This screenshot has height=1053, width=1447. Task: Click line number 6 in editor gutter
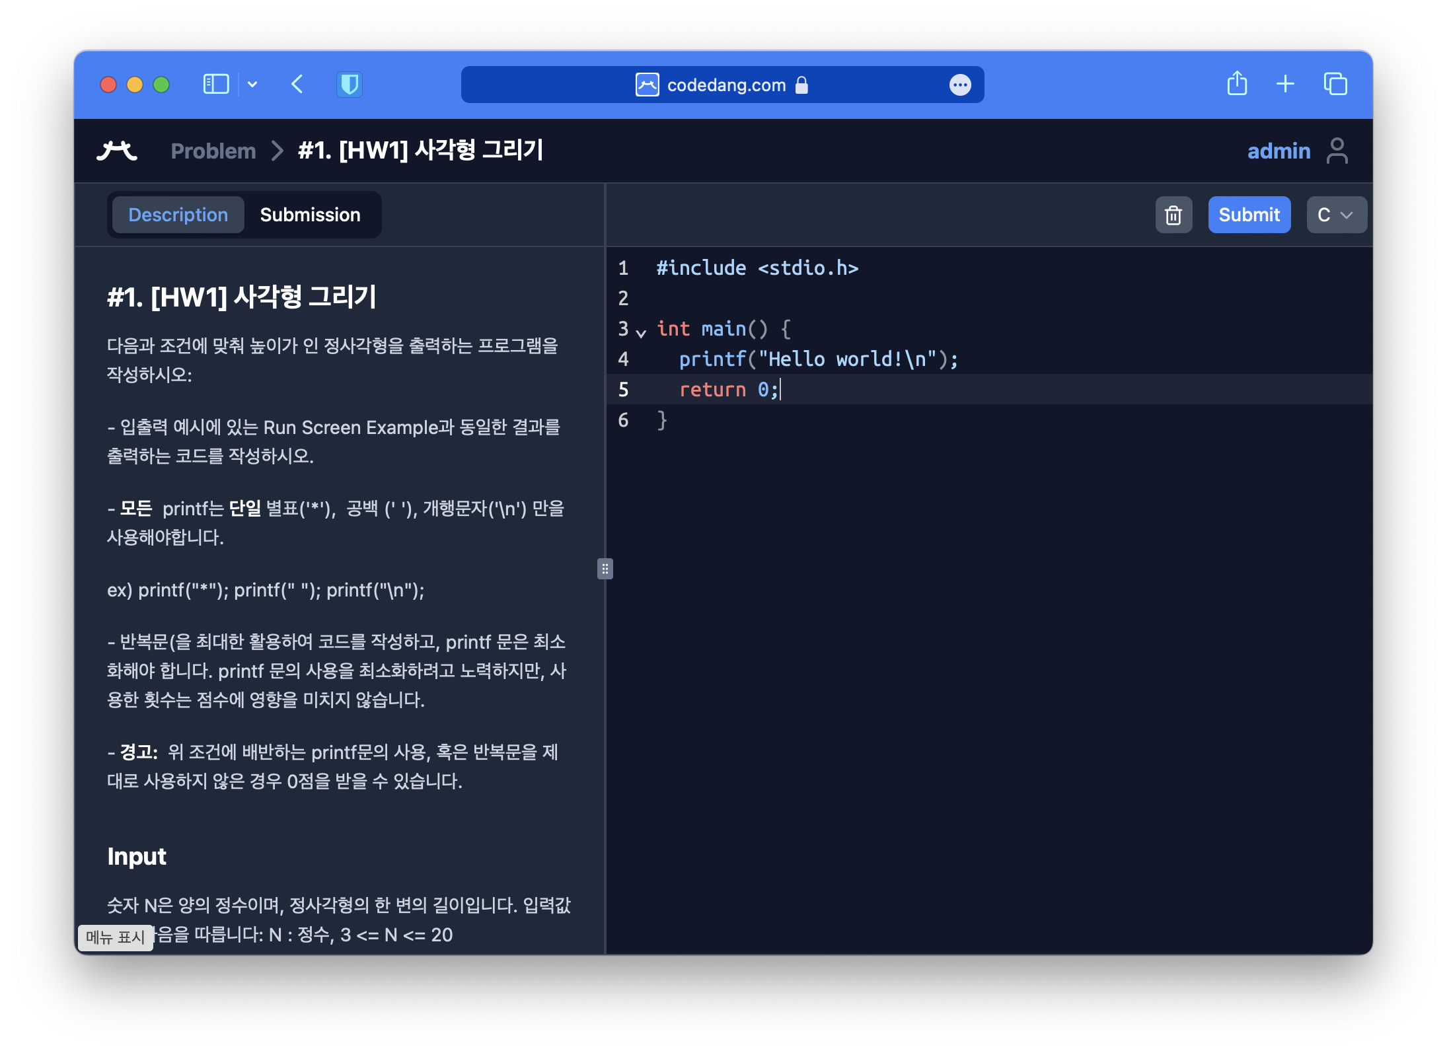(623, 419)
